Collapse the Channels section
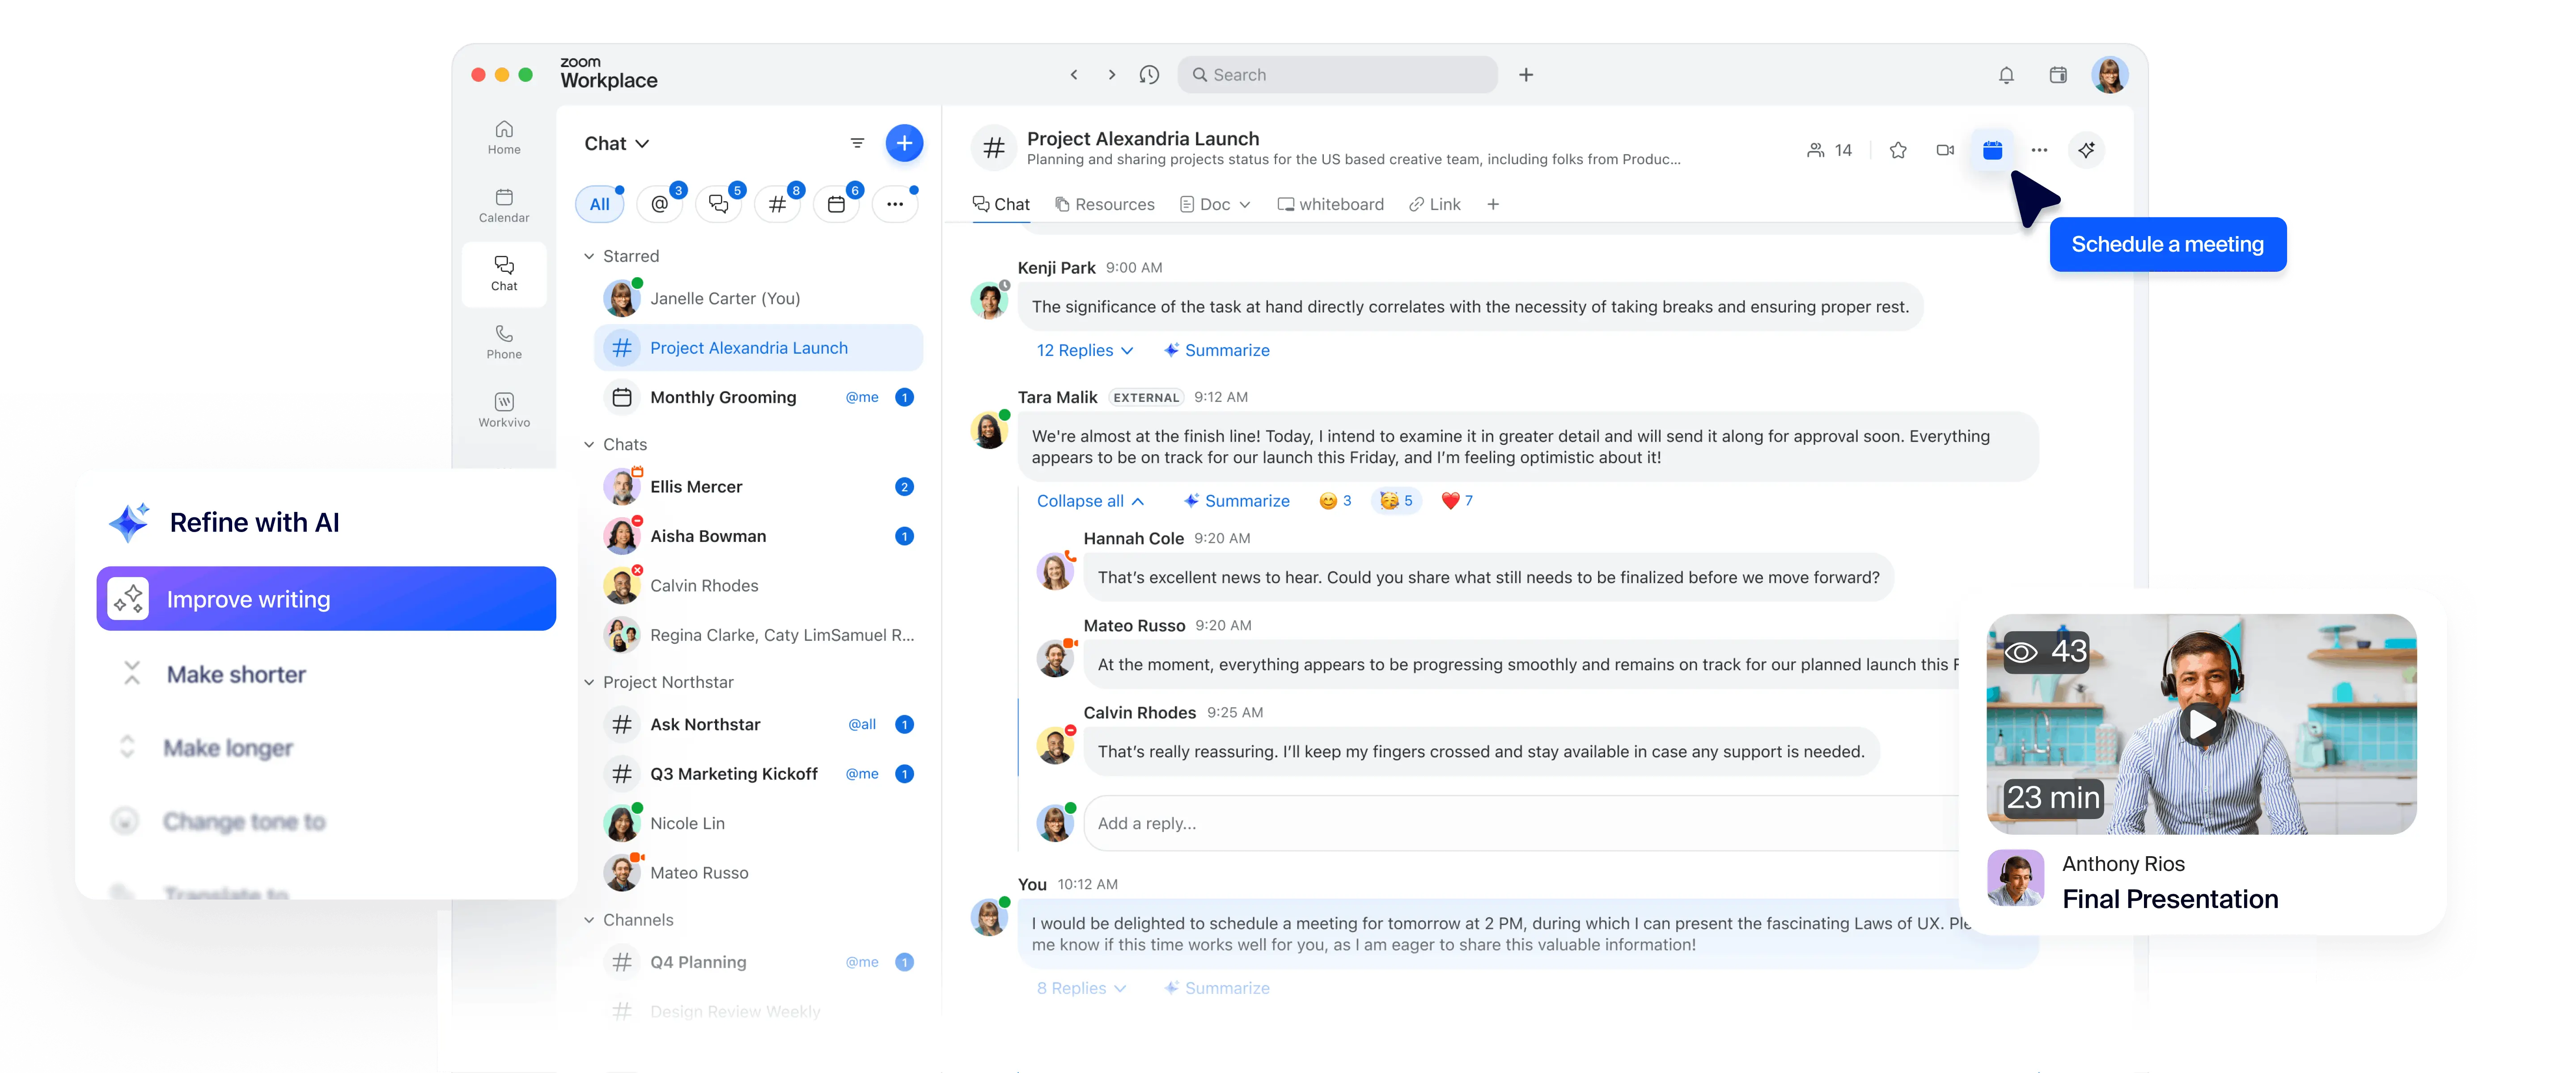This screenshot has height=1073, width=2576. coord(589,920)
